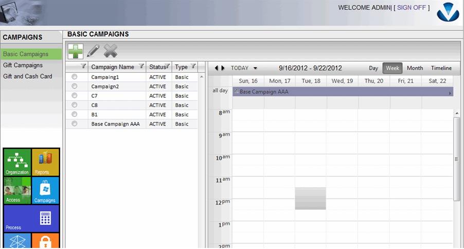
Task: Click the pencil edit campaign icon
Action: (x=93, y=51)
